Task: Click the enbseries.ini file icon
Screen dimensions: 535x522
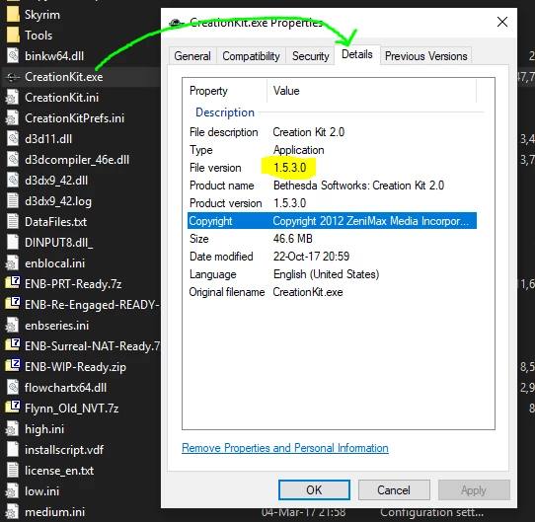Action: [x=13, y=326]
